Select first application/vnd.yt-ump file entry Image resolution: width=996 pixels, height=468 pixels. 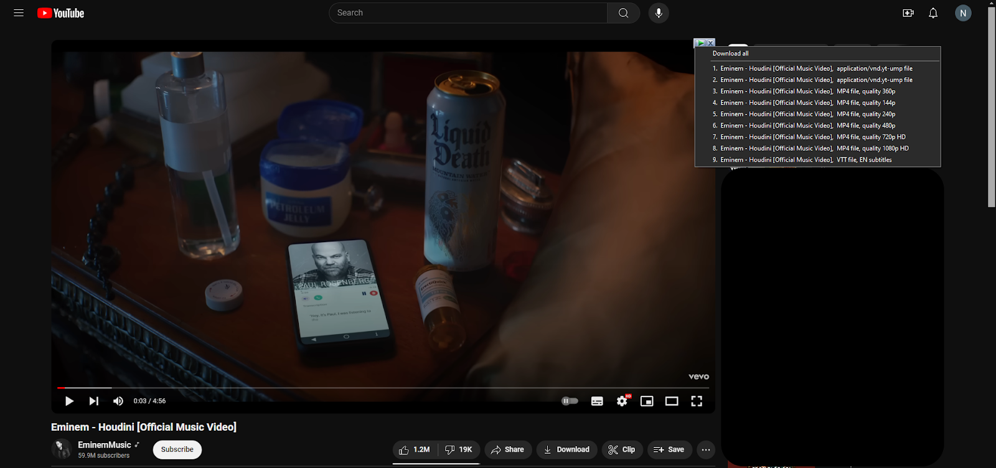[817, 68]
